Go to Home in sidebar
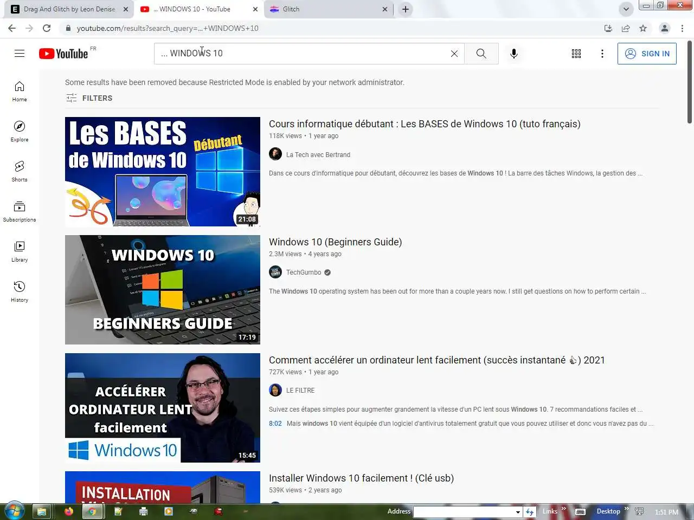 [x=20, y=92]
